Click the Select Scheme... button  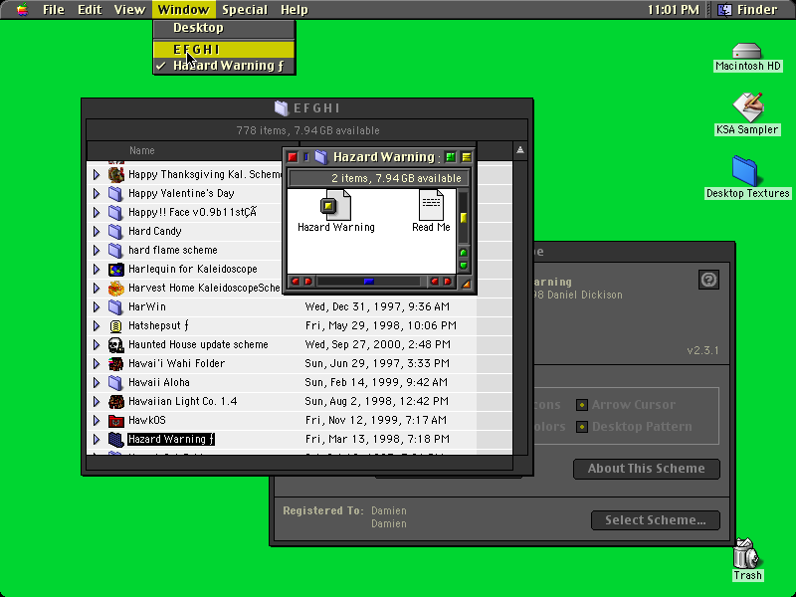pos(656,520)
